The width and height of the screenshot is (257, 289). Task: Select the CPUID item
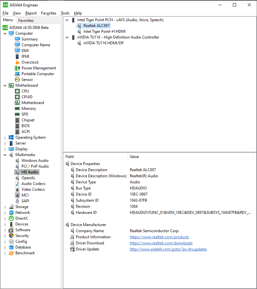(27, 97)
